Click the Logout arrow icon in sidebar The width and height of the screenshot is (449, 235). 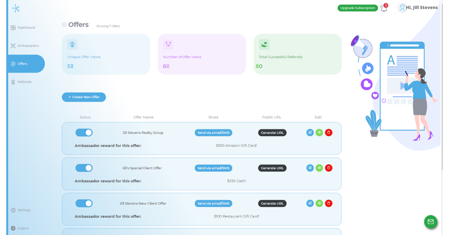[x=13, y=228]
